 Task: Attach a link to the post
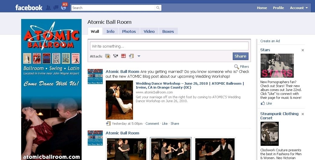click(x=131, y=56)
